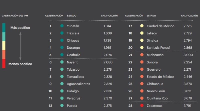Select the light green dot beside Puebla

click(62, 106)
